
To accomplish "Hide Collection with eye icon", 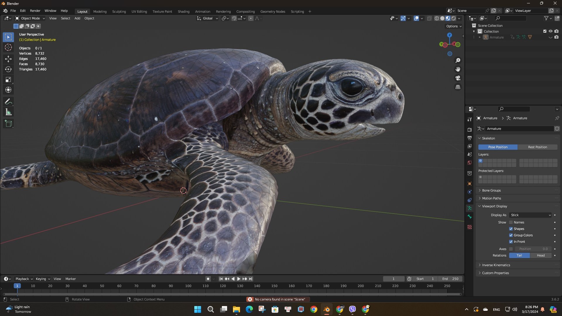I will click(550, 31).
